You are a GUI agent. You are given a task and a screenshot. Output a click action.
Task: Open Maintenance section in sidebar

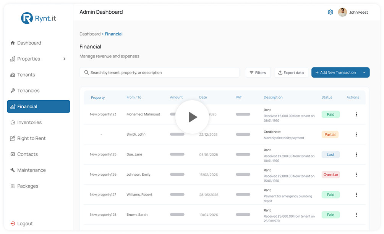(31, 170)
